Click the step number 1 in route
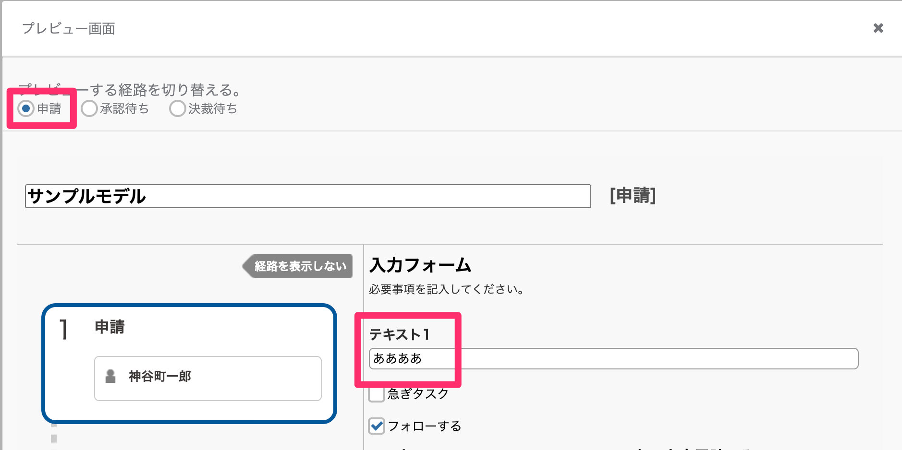This screenshot has height=450, width=902. pyautogui.click(x=63, y=330)
